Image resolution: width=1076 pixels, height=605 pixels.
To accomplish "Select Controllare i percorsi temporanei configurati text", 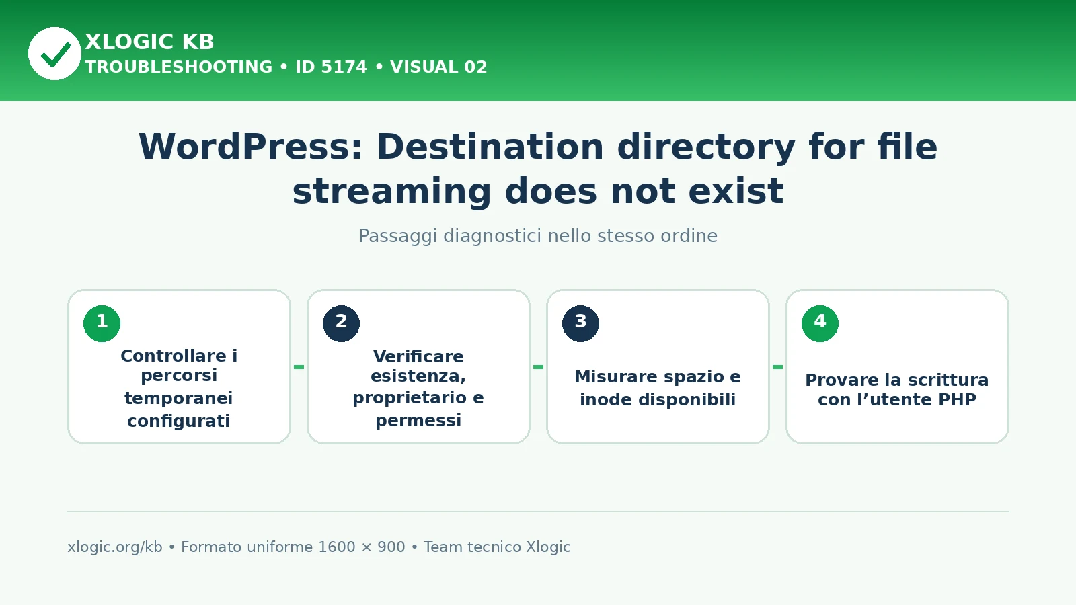I will point(179,388).
